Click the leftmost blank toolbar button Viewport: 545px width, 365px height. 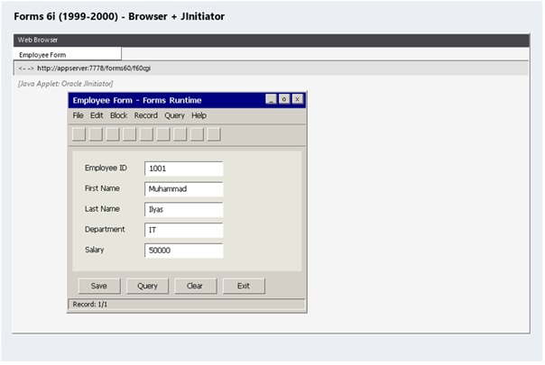pyautogui.click(x=79, y=134)
